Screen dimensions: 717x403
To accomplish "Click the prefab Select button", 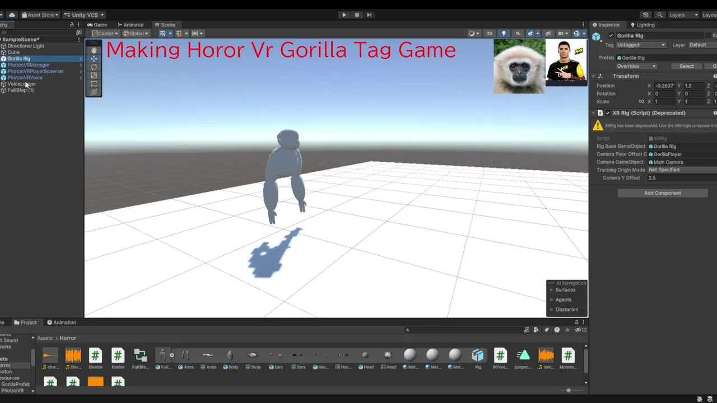I will pos(686,66).
